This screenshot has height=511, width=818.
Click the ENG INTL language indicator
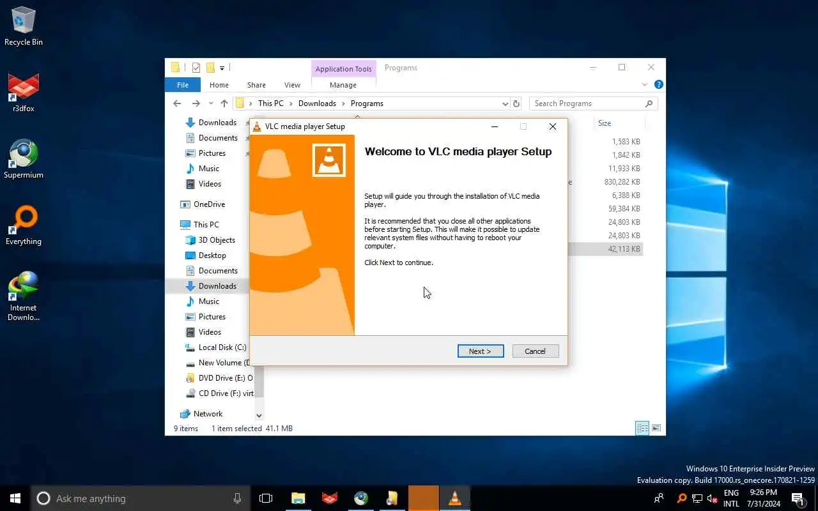coord(731,498)
